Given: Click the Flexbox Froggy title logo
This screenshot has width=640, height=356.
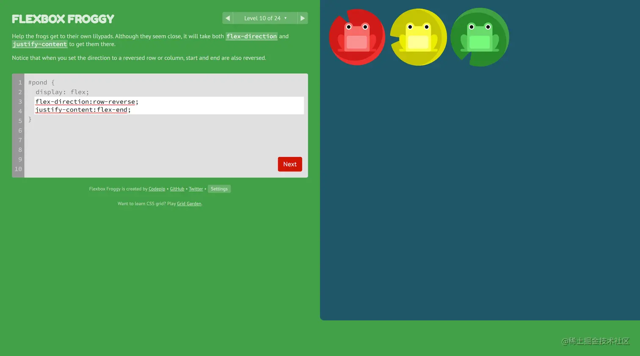Looking at the screenshot, I should coord(63,19).
